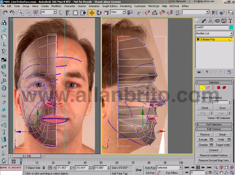This screenshot has width=235, height=175.
Task: Expand the Editable Poly stack entry
Action: [x=198, y=39]
